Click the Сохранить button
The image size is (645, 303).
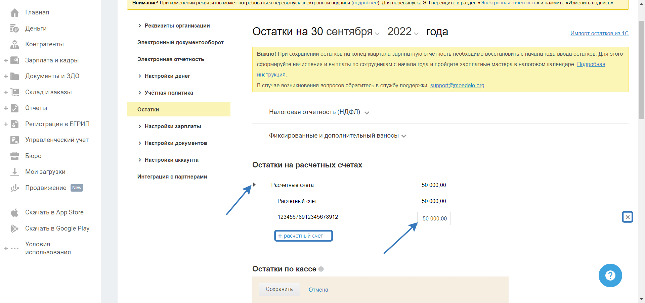(279, 289)
